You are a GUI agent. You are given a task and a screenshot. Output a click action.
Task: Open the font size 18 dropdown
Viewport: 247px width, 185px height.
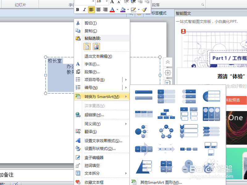pos(107,1)
